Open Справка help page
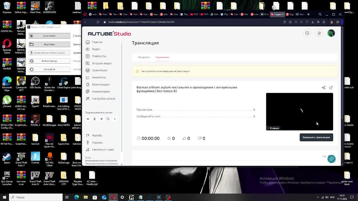The width and height of the screenshot is (358, 201). coord(94,142)
